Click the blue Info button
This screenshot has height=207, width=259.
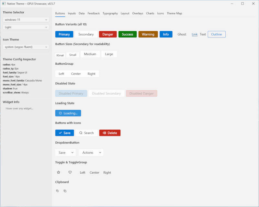(166, 34)
